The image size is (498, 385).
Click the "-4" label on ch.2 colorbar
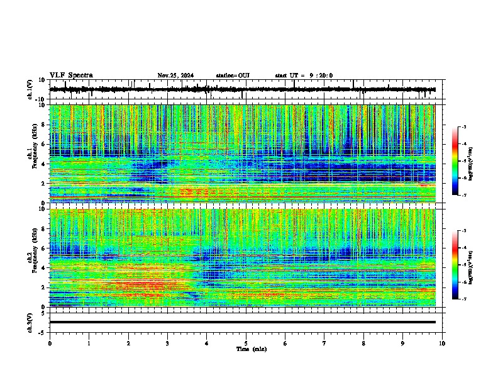click(x=464, y=247)
